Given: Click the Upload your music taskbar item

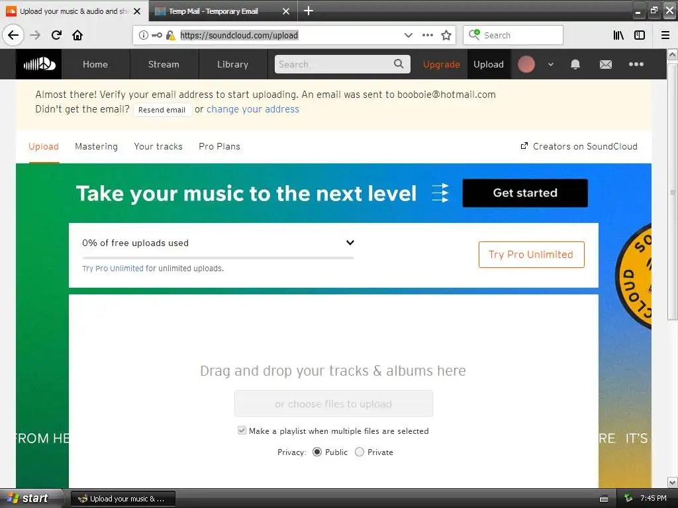Looking at the screenshot, I should click(123, 499).
